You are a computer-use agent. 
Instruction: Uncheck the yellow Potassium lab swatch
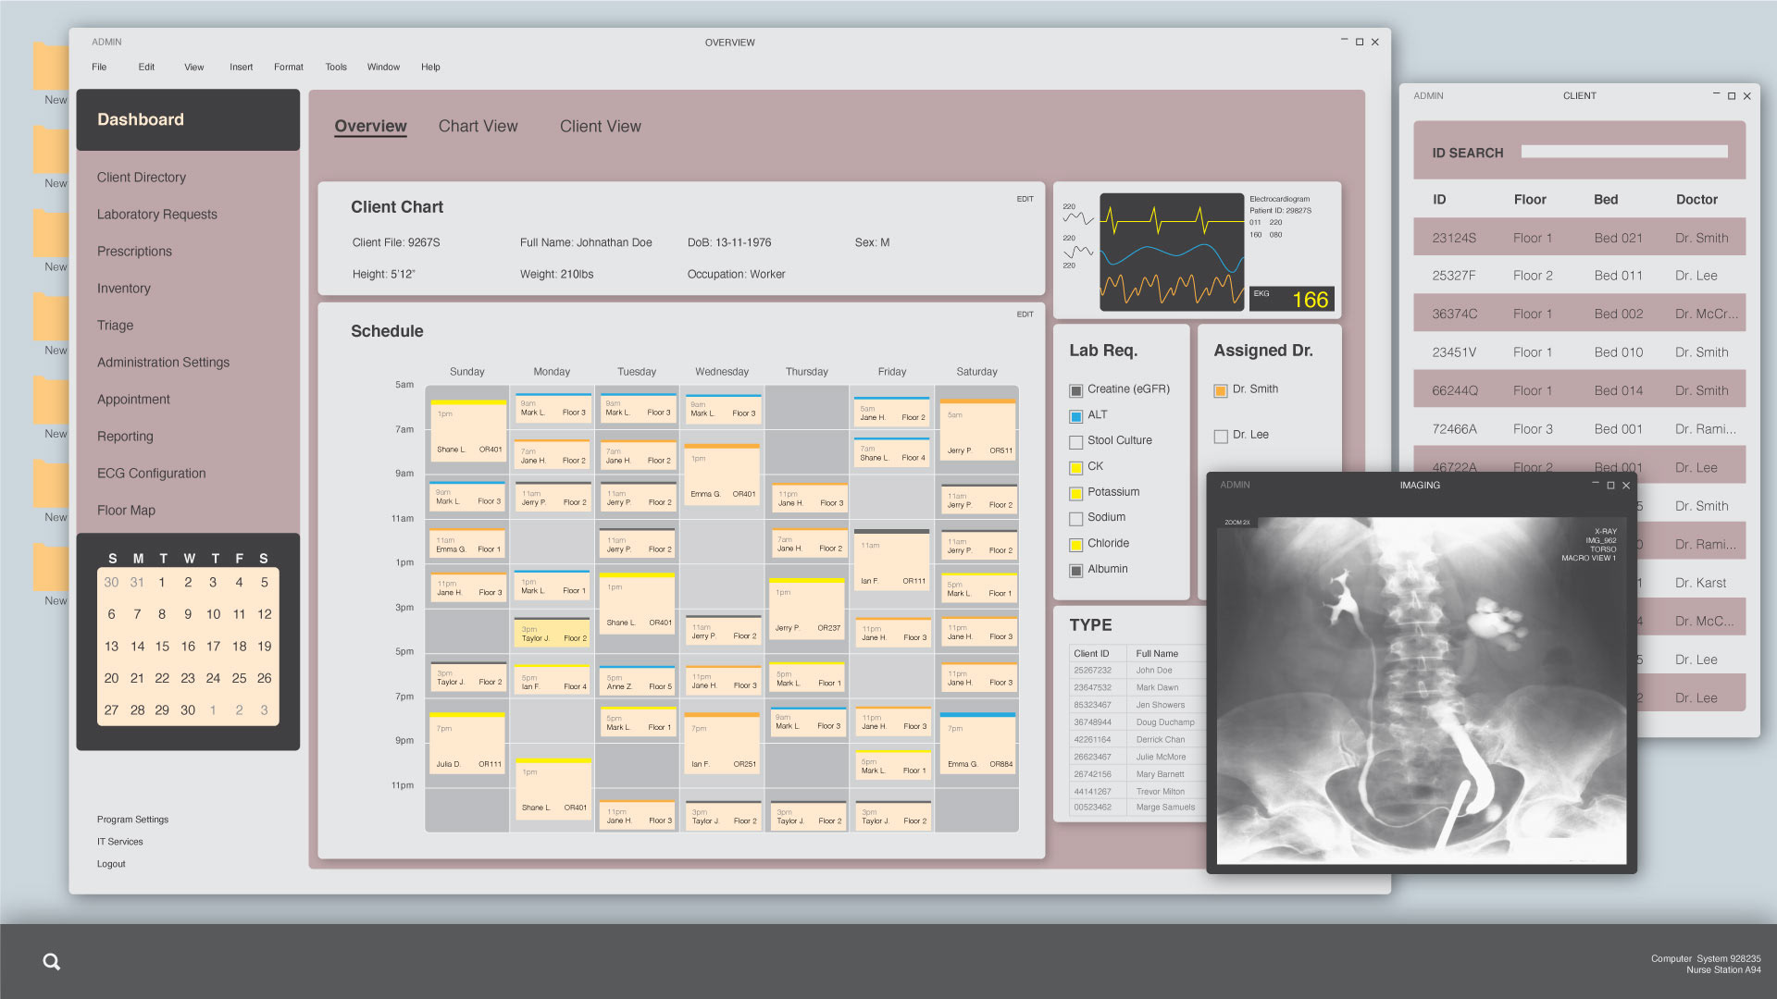tap(1075, 493)
